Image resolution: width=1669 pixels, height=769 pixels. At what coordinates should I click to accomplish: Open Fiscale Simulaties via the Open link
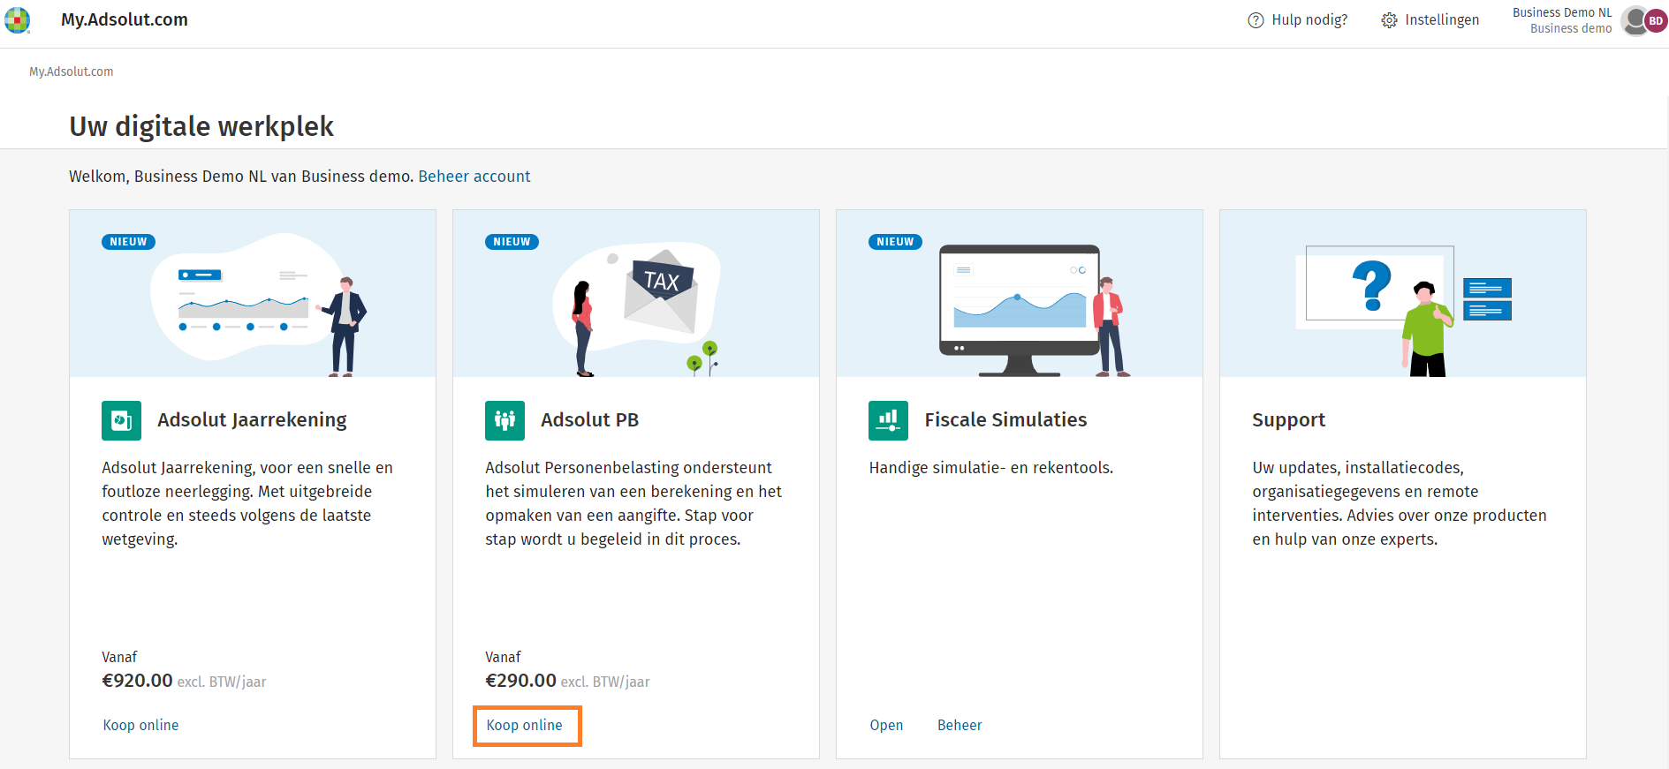pyautogui.click(x=886, y=725)
